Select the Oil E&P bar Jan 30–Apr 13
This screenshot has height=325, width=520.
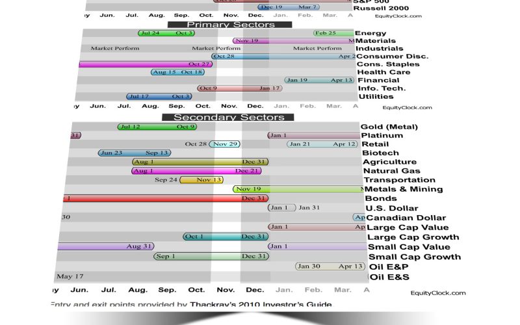[329, 266]
